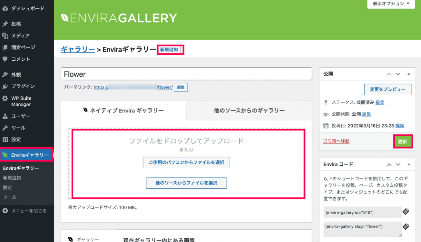Click ゴミ箱へ移動 trash link
This screenshot has height=242, width=421.
point(336,141)
